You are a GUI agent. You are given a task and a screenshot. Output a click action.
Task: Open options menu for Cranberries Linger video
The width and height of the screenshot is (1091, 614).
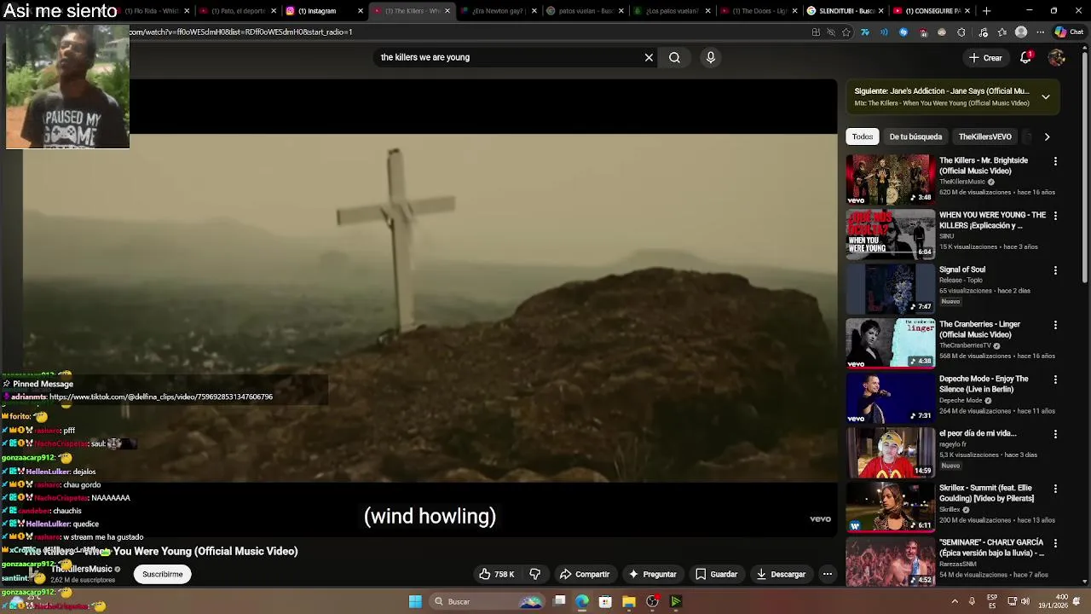(x=1055, y=325)
